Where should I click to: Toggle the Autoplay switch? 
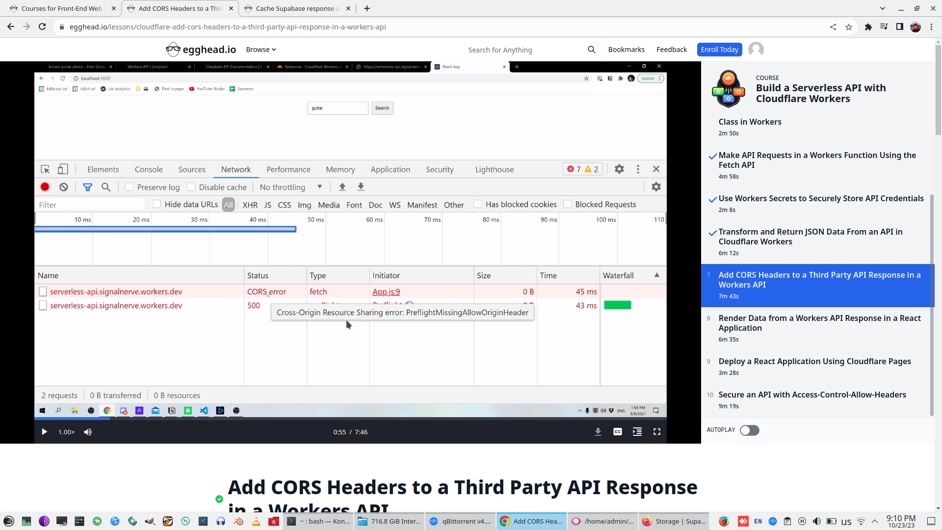click(x=749, y=430)
